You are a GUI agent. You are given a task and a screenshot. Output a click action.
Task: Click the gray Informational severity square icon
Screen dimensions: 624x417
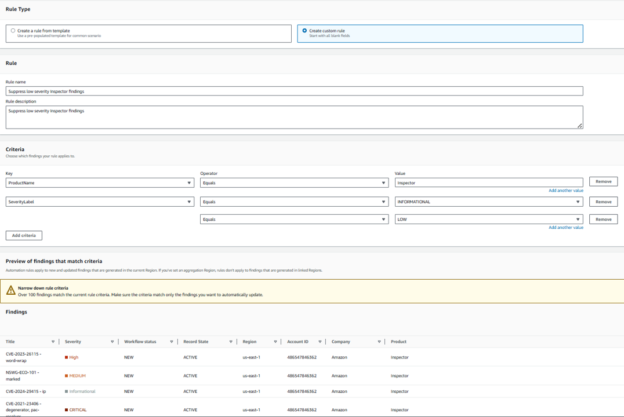(x=67, y=392)
